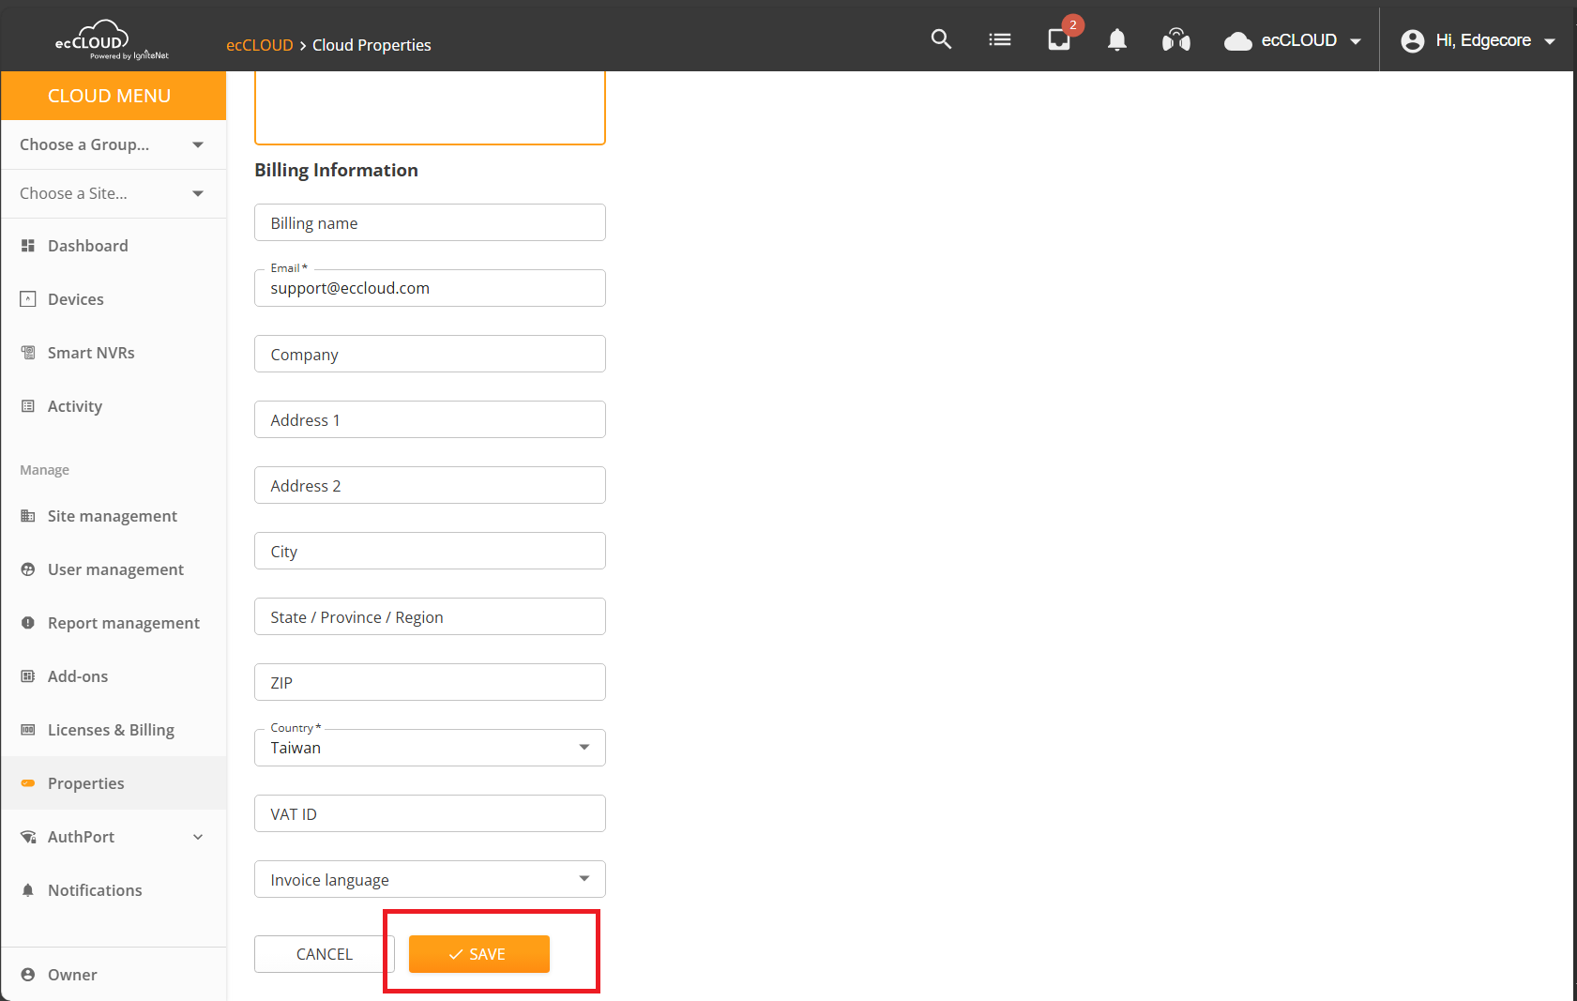The image size is (1577, 1001).
Task: Open the ecCLOUD cloud selector dropdown arrow
Action: (1356, 41)
